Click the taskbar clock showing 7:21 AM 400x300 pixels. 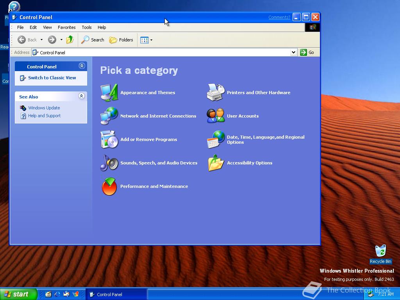tap(386, 294)
